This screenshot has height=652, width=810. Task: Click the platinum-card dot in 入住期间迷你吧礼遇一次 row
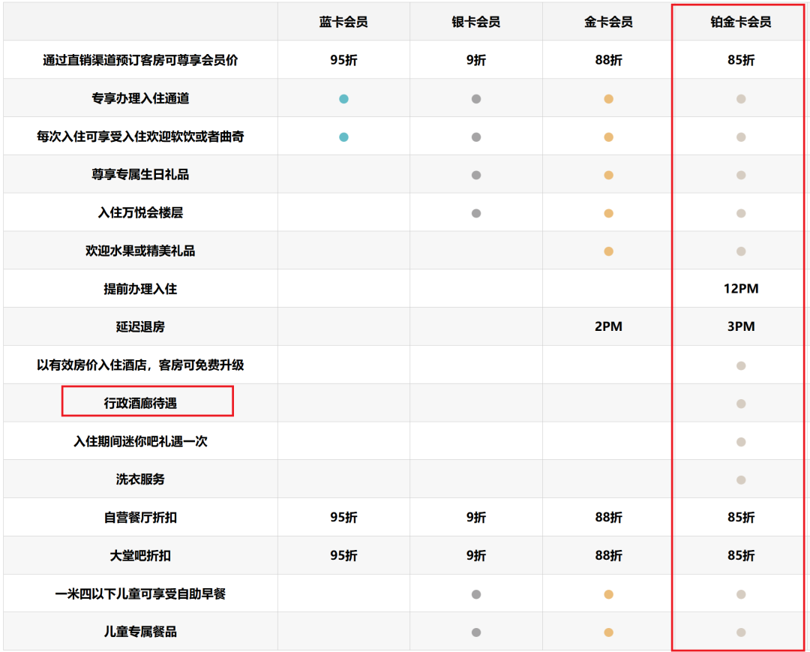point(741,442)
